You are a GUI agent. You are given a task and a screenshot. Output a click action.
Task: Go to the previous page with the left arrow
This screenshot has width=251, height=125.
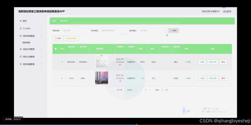click(141, 90)
